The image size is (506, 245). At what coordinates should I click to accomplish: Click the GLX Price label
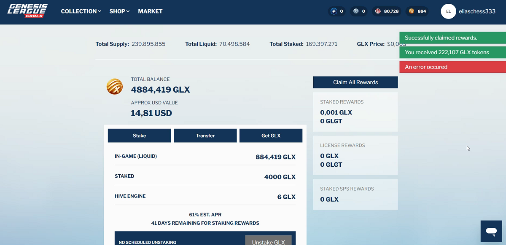click(371, 44)
